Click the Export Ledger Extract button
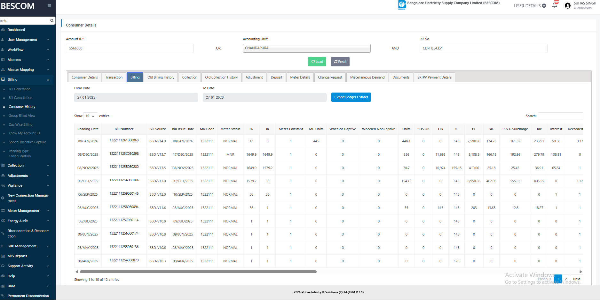Viewport: 600px width, 300px height. [x=351, y=97]
